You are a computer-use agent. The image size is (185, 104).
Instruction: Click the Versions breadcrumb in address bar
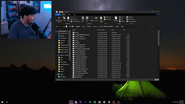95,27
